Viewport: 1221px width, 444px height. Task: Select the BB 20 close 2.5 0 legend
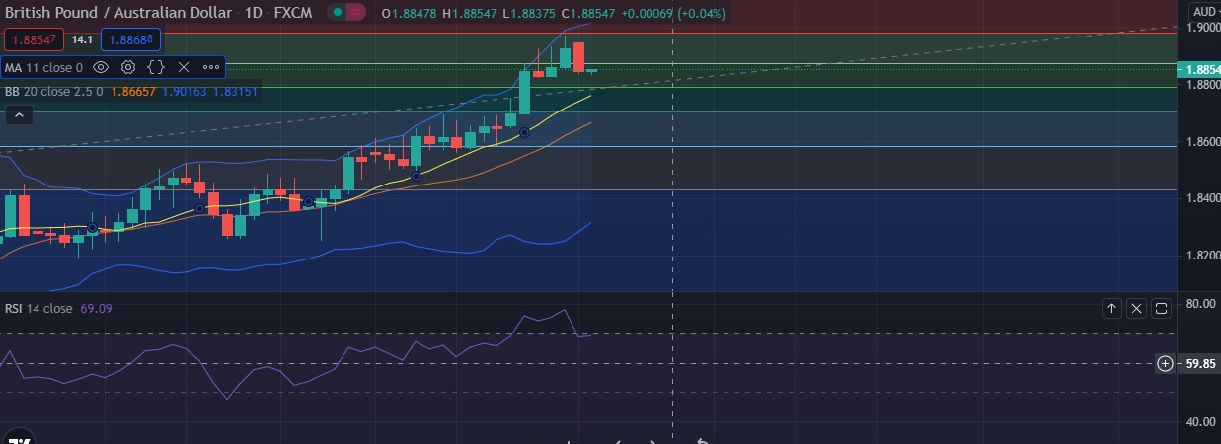[x=53, y=91]
